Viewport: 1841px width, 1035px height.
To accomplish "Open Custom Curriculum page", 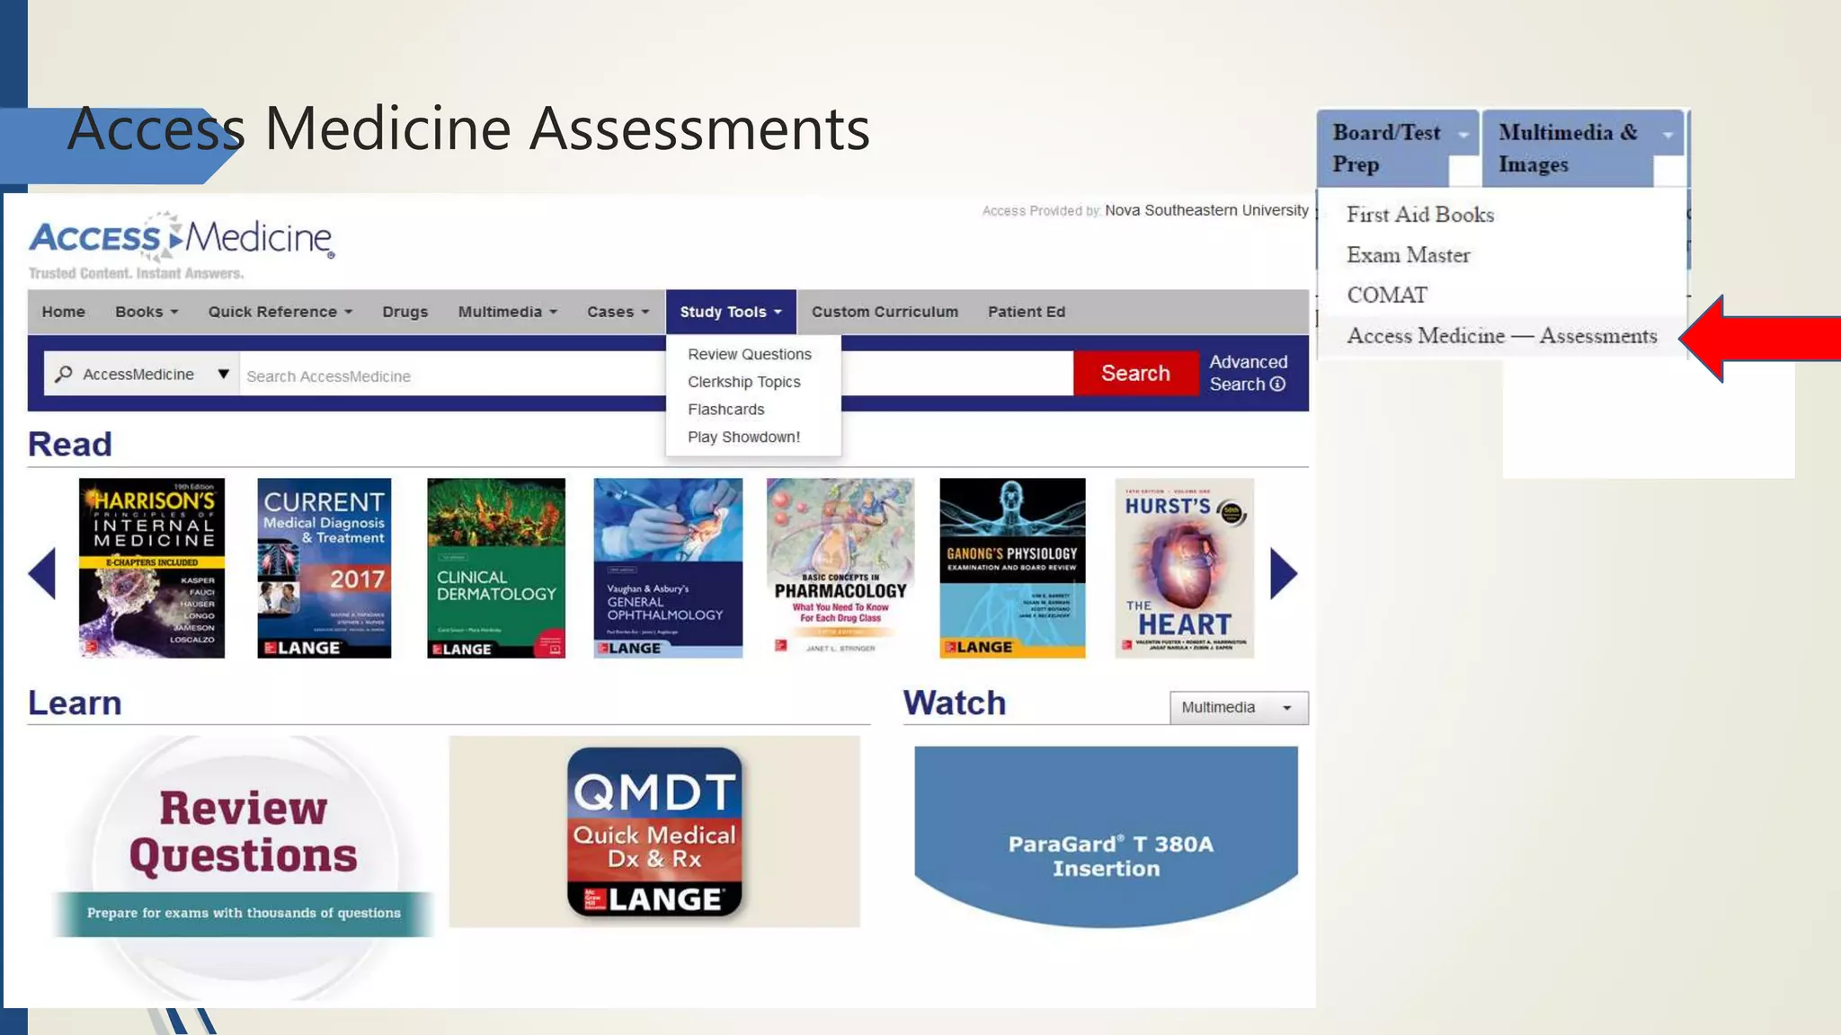I will click(x=885, y=312).
